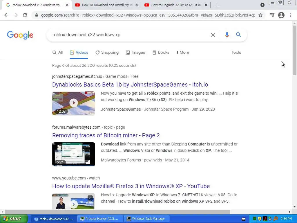297x223 pixels.
Task: Open the media control icon in toolbar
Action: [272, 15]
